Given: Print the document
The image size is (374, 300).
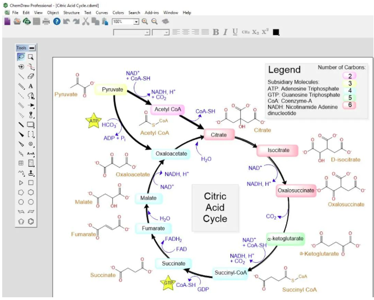Looking at the screenshot, I should [x=46, y=21].
